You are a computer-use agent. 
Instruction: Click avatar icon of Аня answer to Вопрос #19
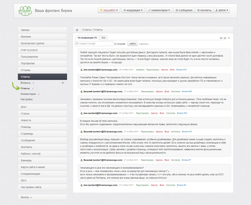pyautogui.click(x=81, y=113)
